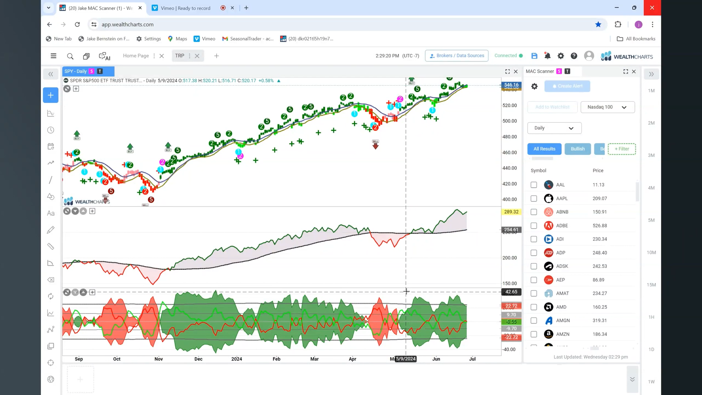The height and width of the screenshot is (395, 702).
Task: Select the 1M timeframe on right strip
Action: pyautogui.click(x=651, y=91)
